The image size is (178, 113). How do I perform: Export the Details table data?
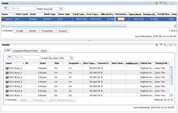(170, 45)
